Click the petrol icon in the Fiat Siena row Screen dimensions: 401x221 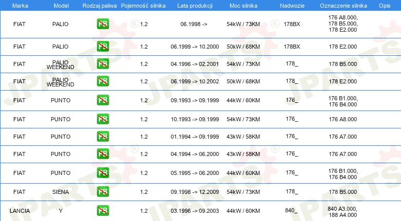click(x=103, y=191)
